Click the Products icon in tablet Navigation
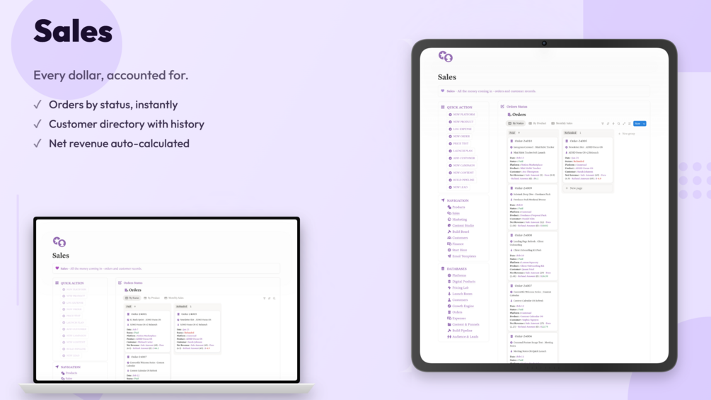 449,207
